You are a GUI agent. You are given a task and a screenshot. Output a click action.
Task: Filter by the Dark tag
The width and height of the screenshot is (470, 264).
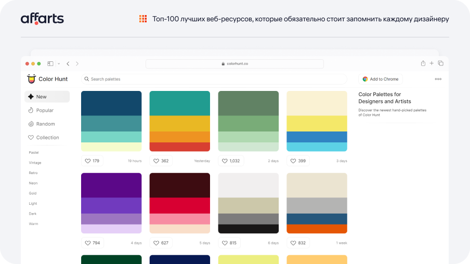(33, 214)
